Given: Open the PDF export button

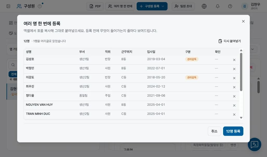Looking at the screenshot, I should coord(95,6).
